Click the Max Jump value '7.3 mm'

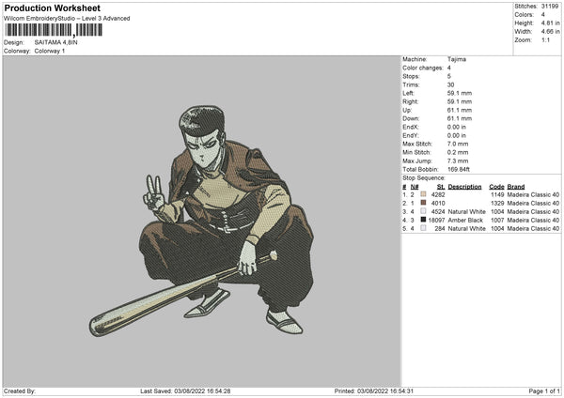[x=458, y=161]
